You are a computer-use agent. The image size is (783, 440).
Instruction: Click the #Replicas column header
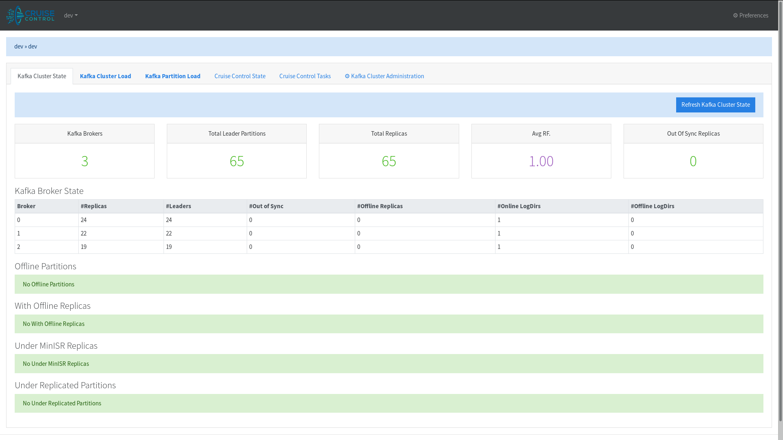click(x=121, y=206)
